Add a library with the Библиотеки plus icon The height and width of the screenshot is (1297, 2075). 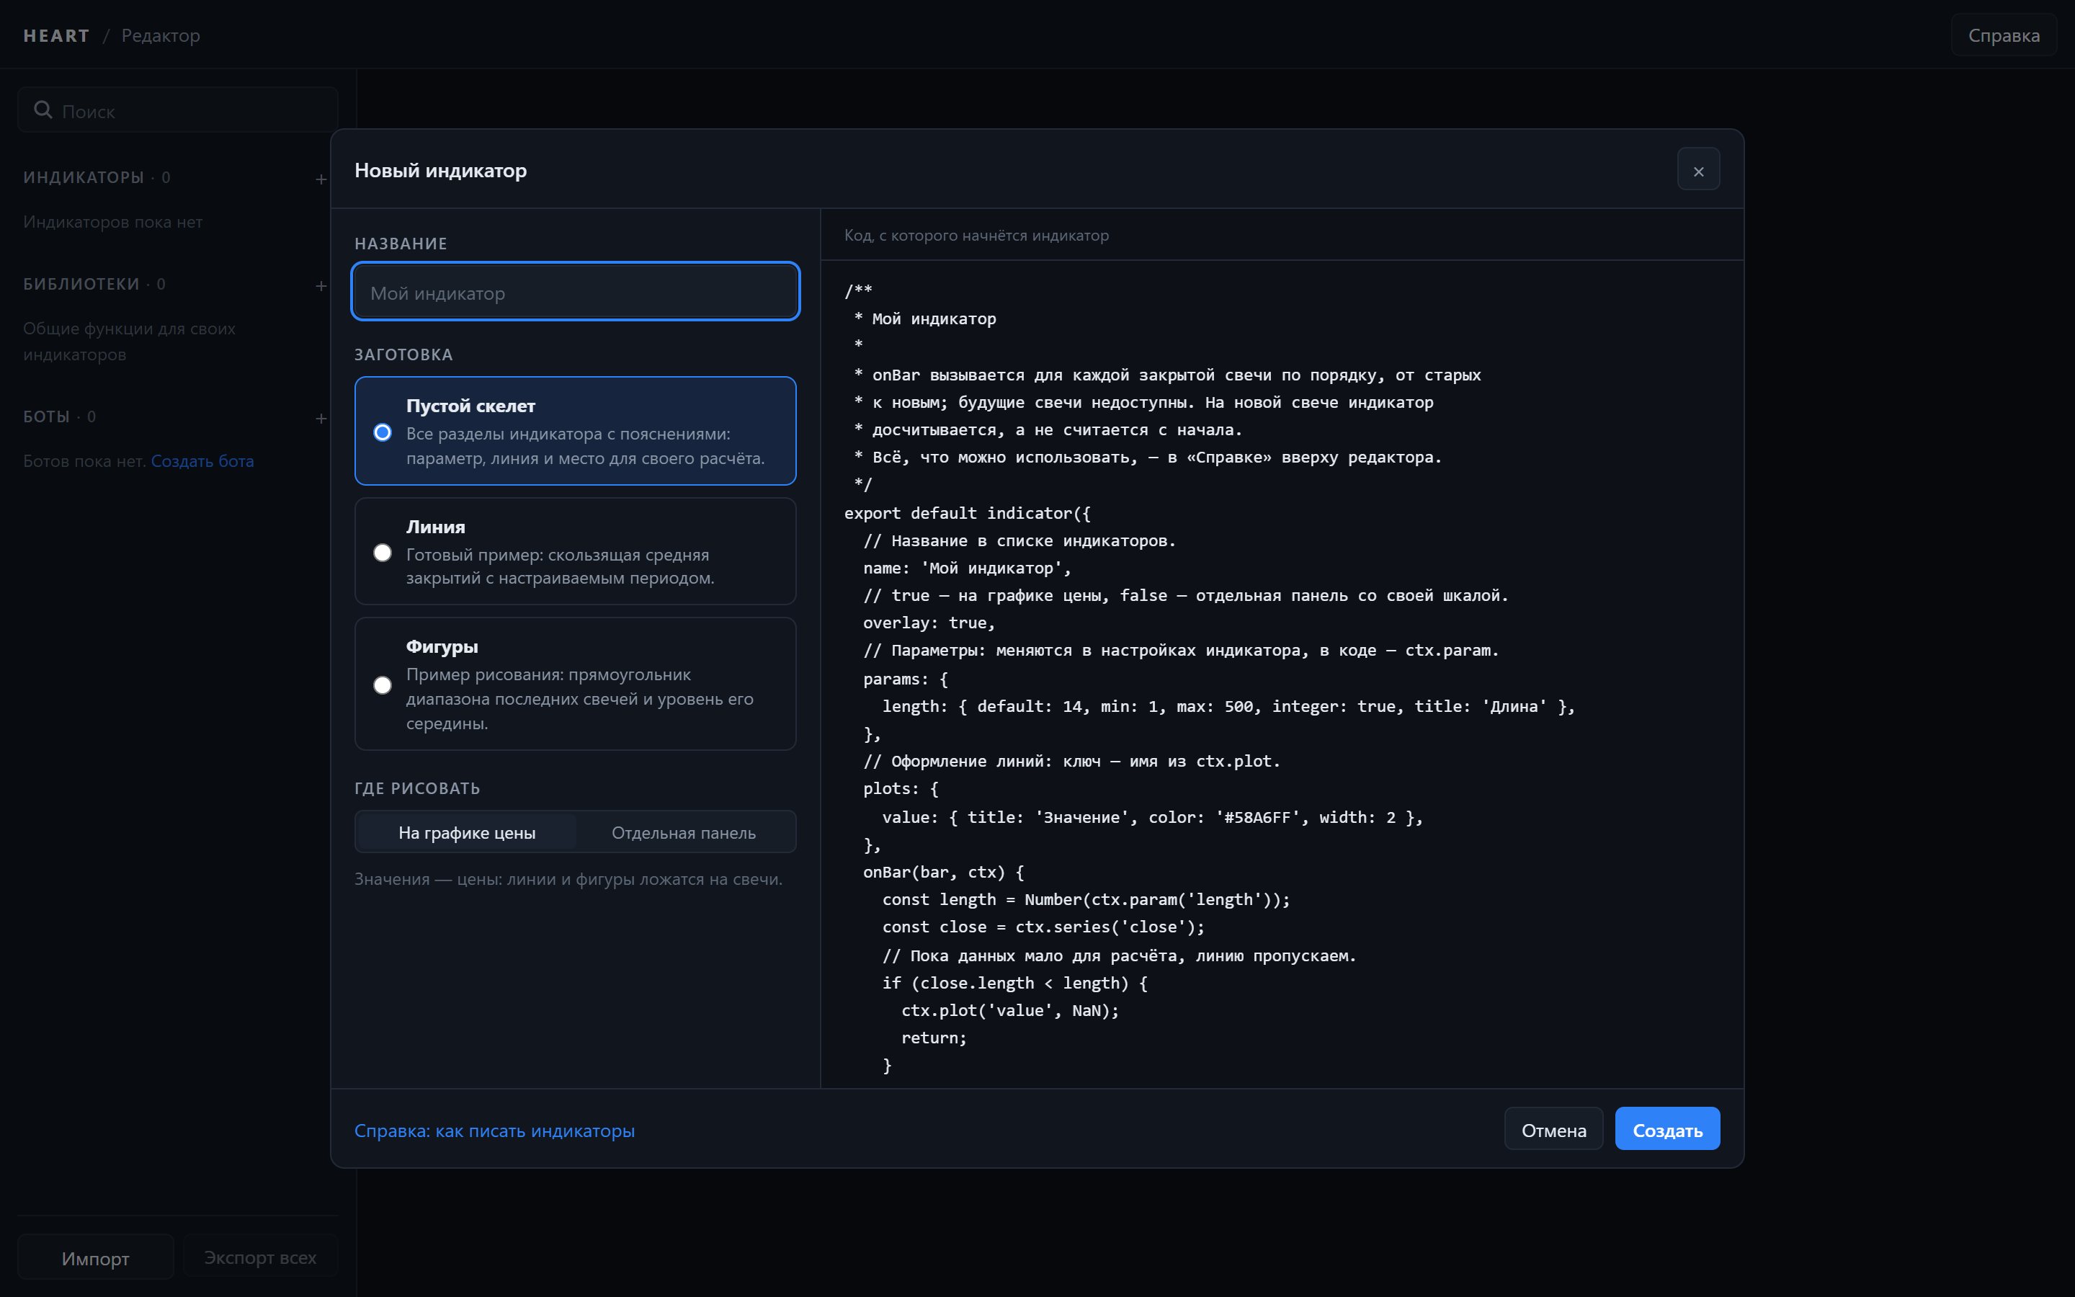click(321, 285)
